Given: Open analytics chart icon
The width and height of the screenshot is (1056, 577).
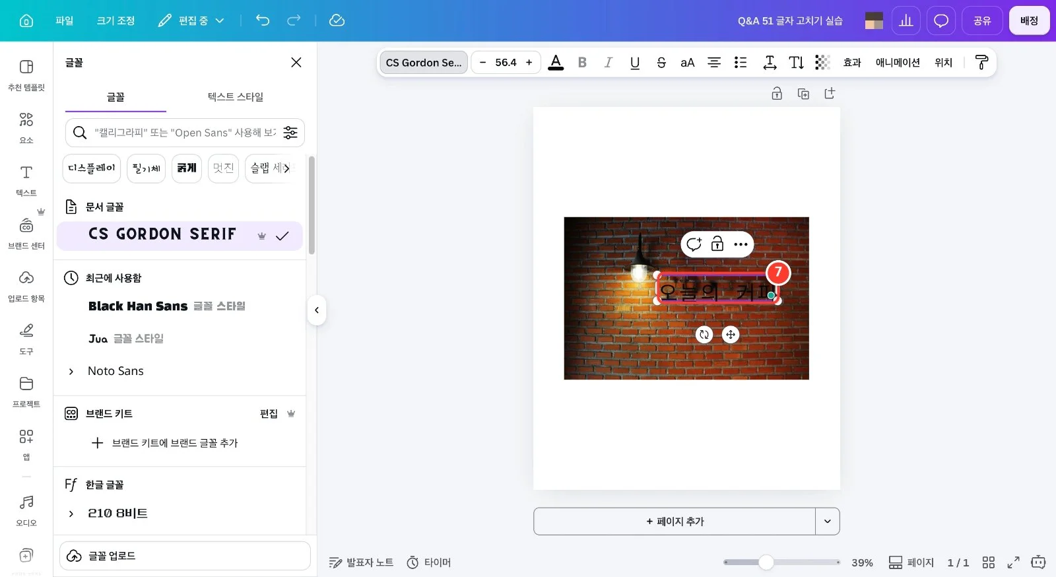Looking at the screenshot, I should pos(906,20).
